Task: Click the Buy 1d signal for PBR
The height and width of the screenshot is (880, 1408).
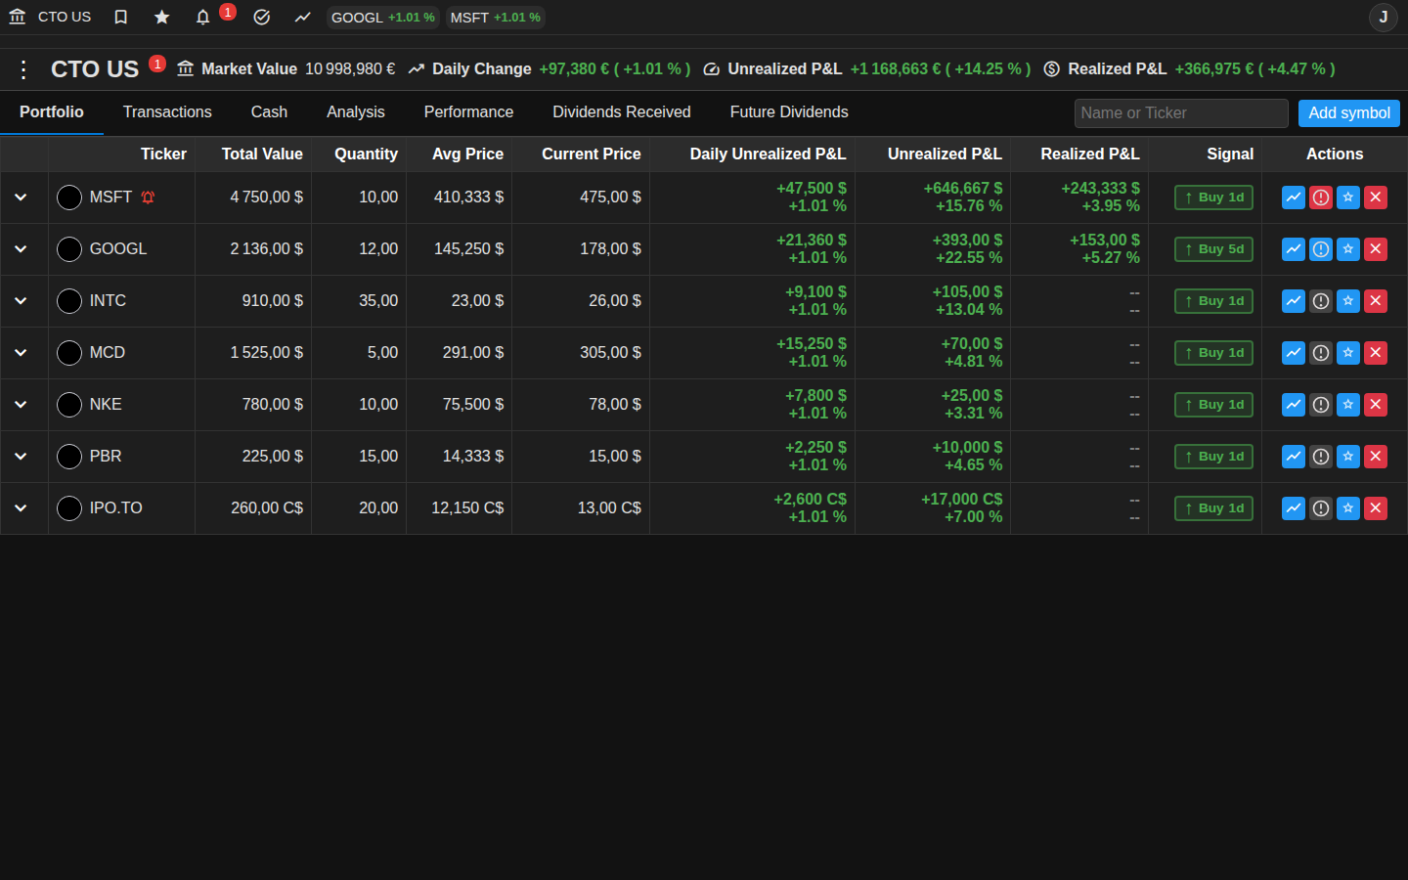Action: pos(1213,457)
